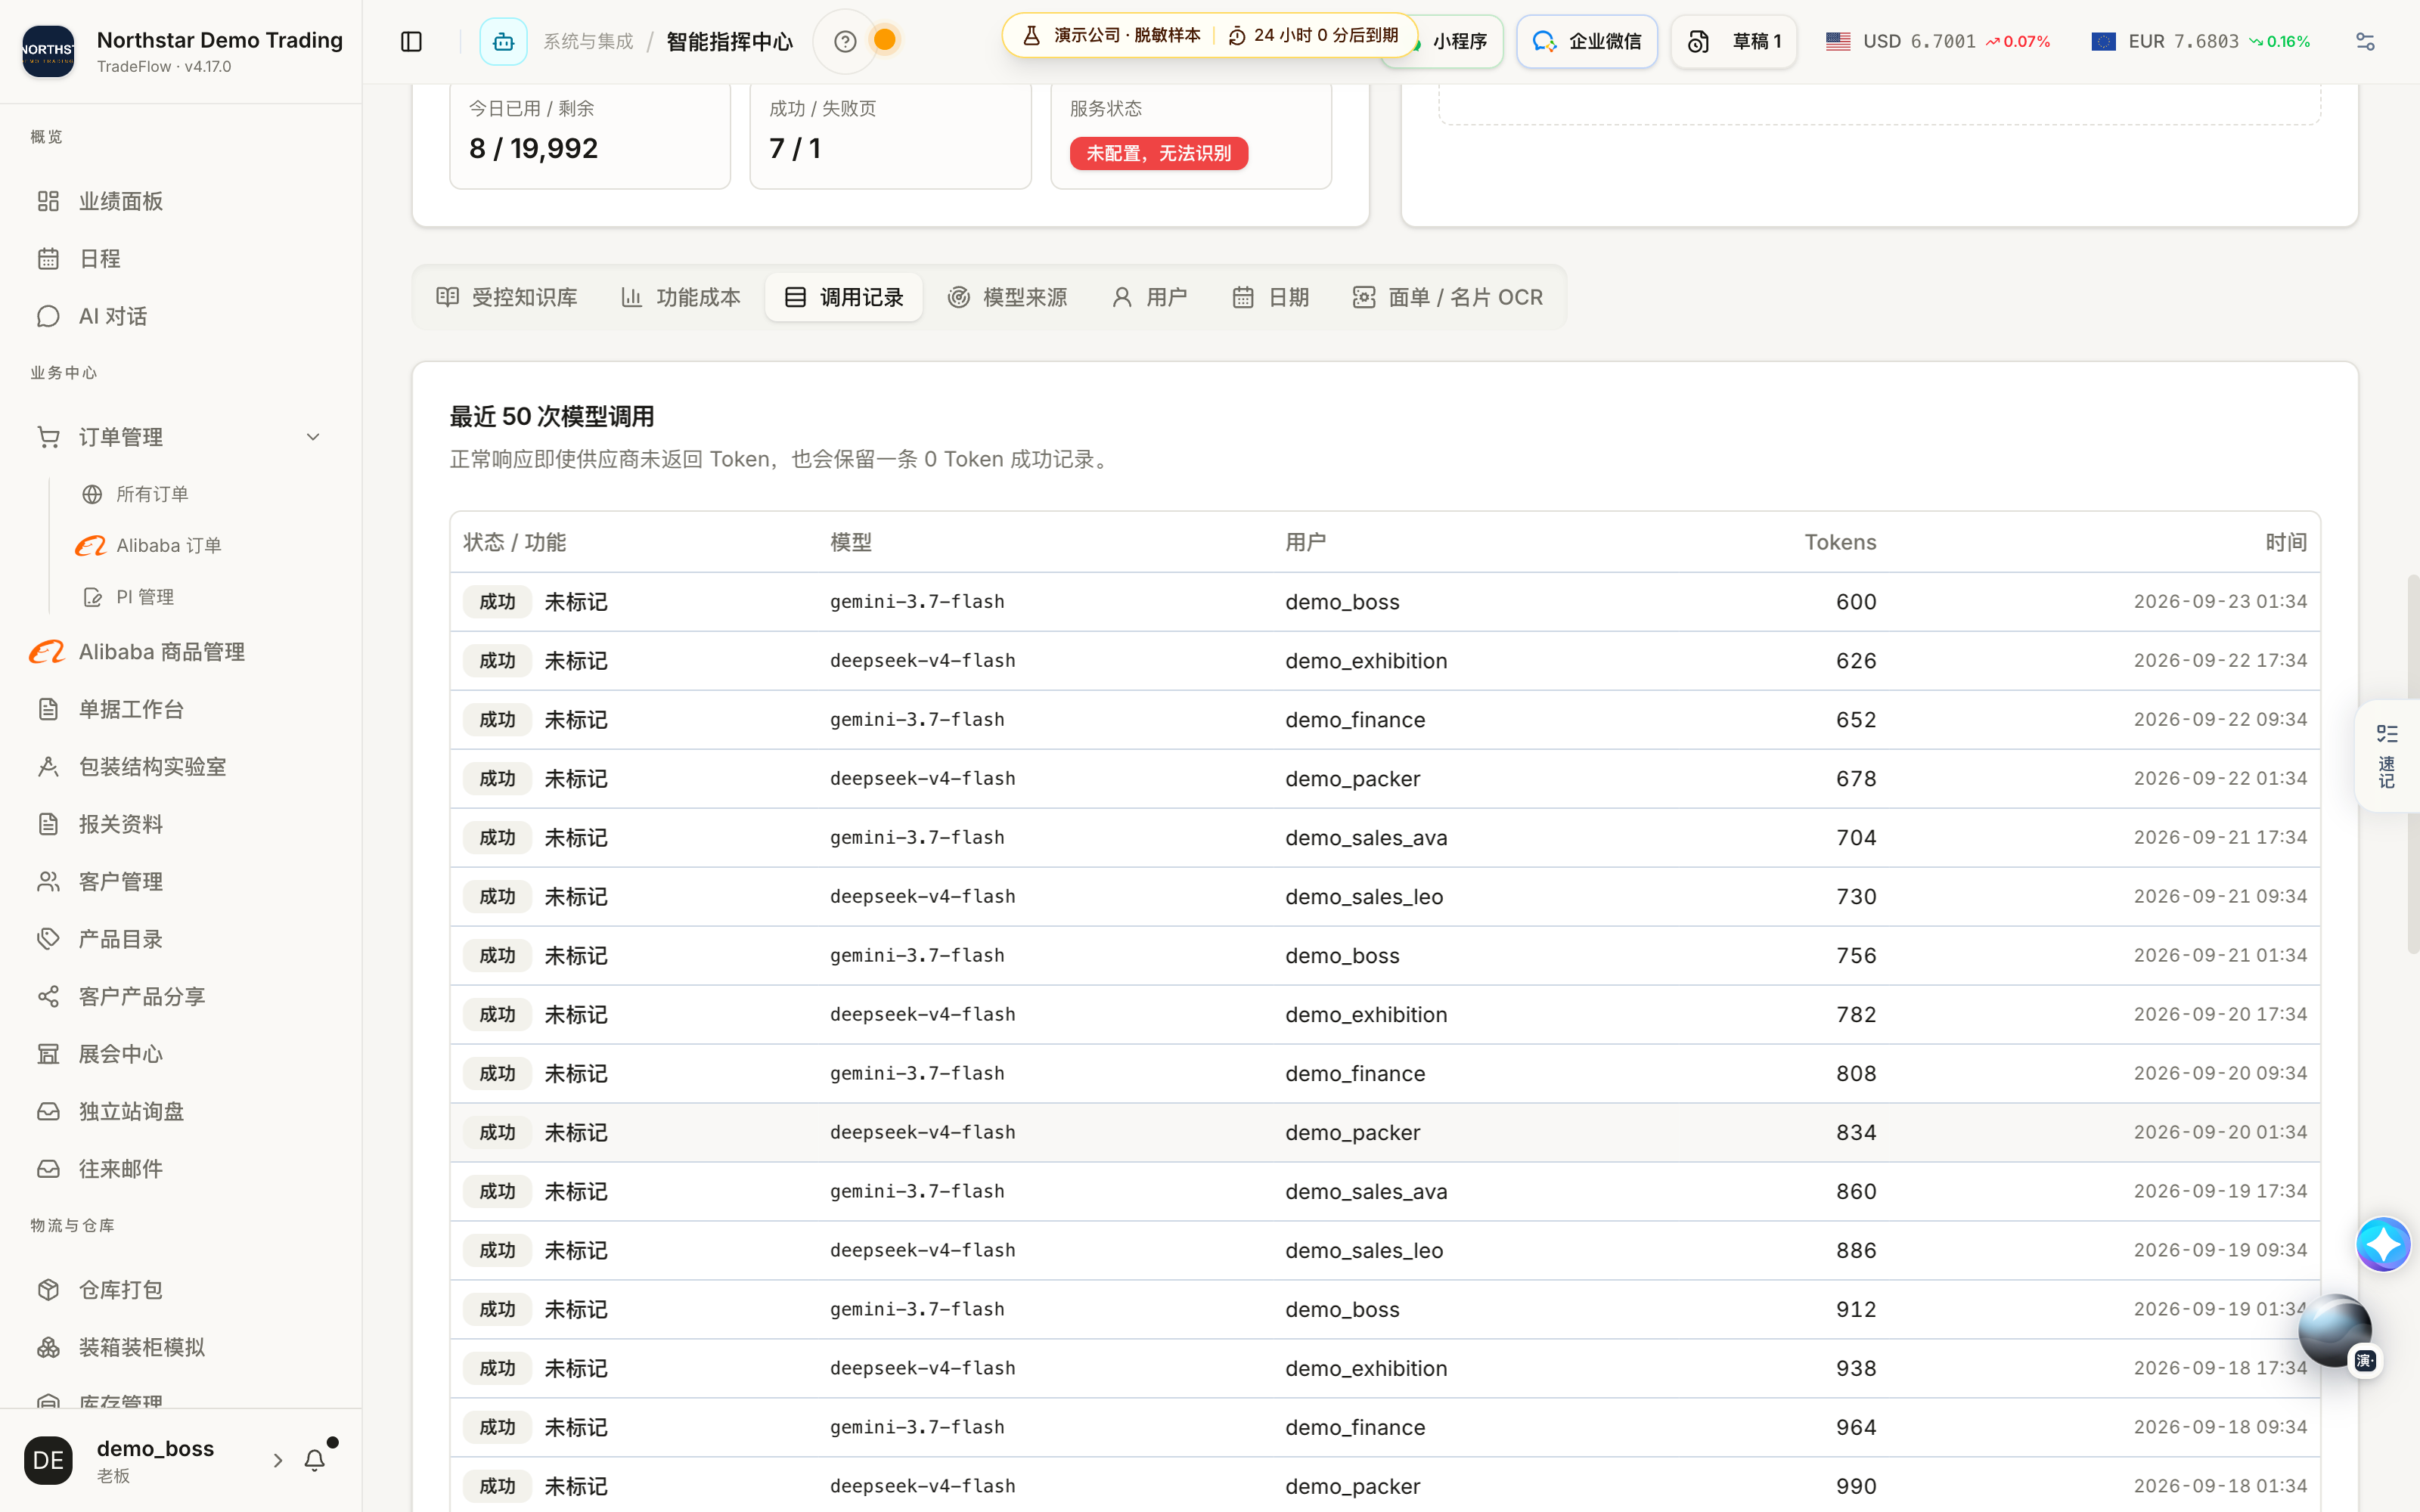This screenshot has width=2420, height=1512.
Task: Open AI 对话 chat in sidebar
Action: pos(181,316)
